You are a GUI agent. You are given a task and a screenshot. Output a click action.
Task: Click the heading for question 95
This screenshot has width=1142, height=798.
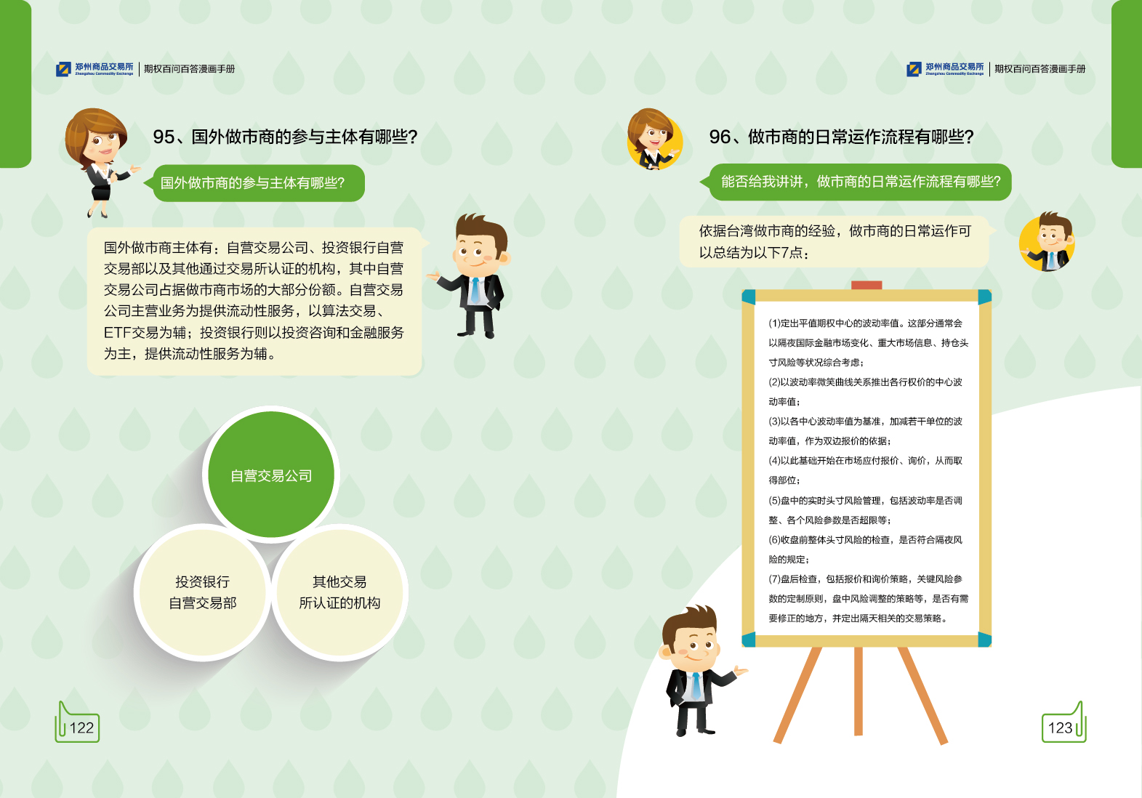click(285, 137)
